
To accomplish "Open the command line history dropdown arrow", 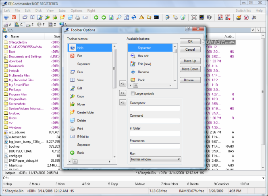I will pyautogui.click(x=263, y=178).
